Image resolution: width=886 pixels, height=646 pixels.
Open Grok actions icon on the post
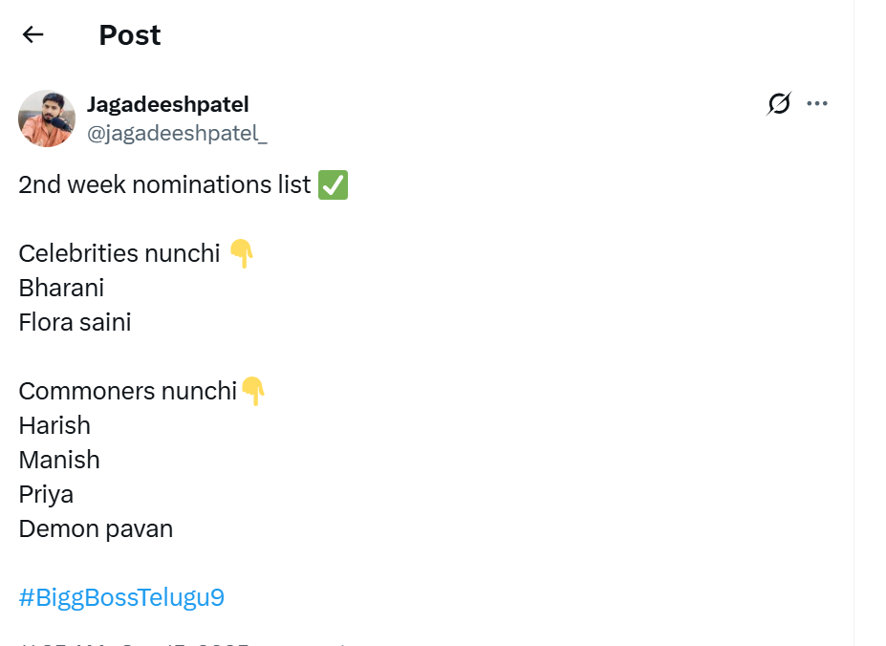click(x=779, y=103)
